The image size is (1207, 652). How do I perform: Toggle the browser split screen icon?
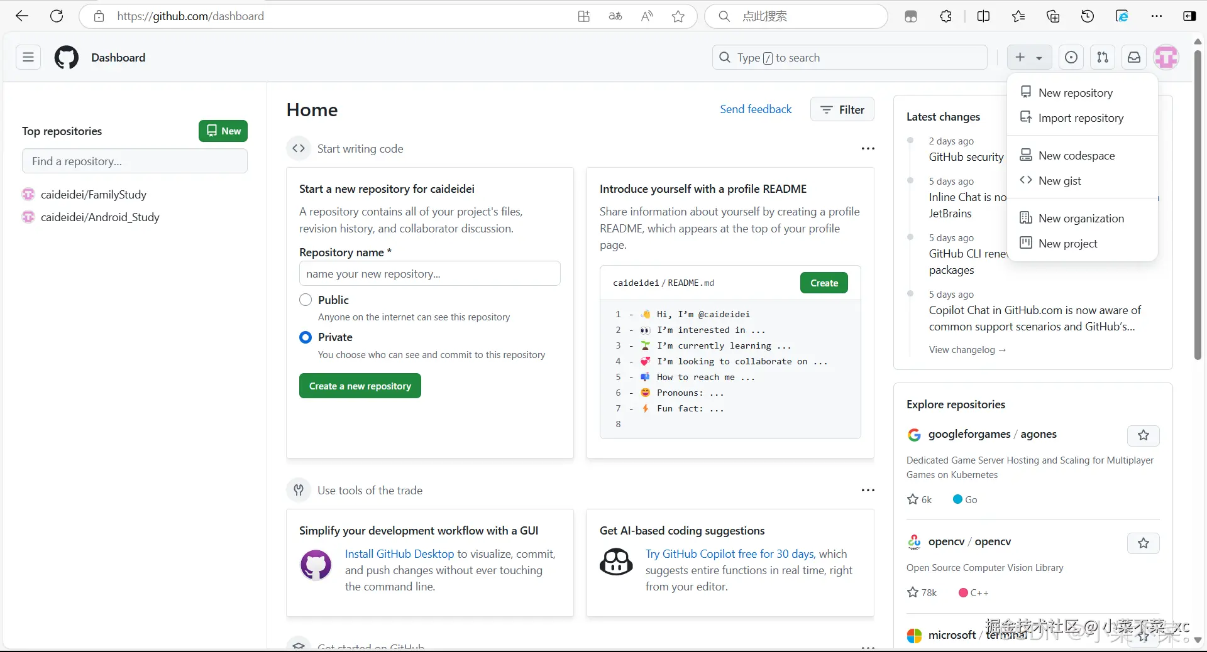[x=984, y=16]
